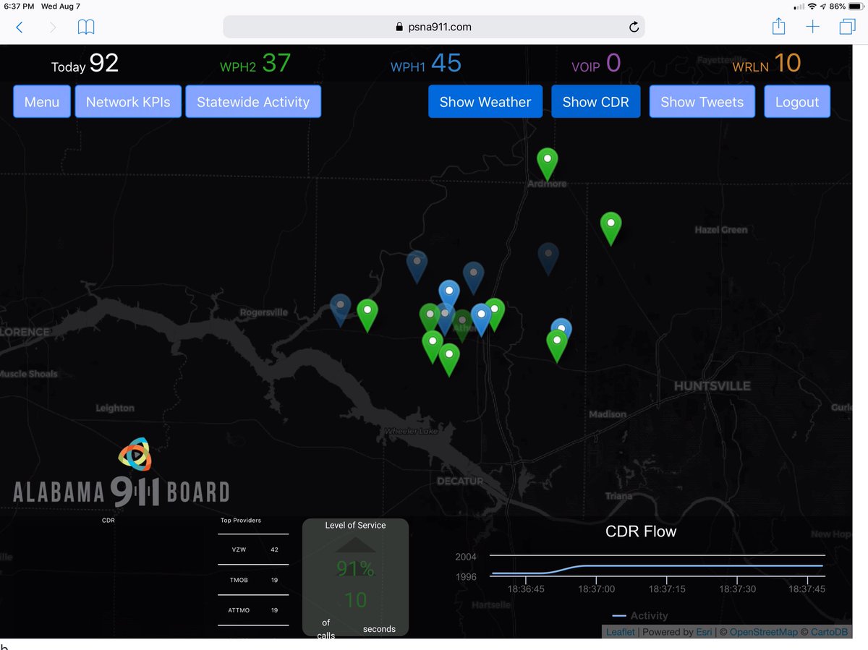Click the Activity legend in CDR Flow
Screen dimensions: 868x650
[640, 615]
